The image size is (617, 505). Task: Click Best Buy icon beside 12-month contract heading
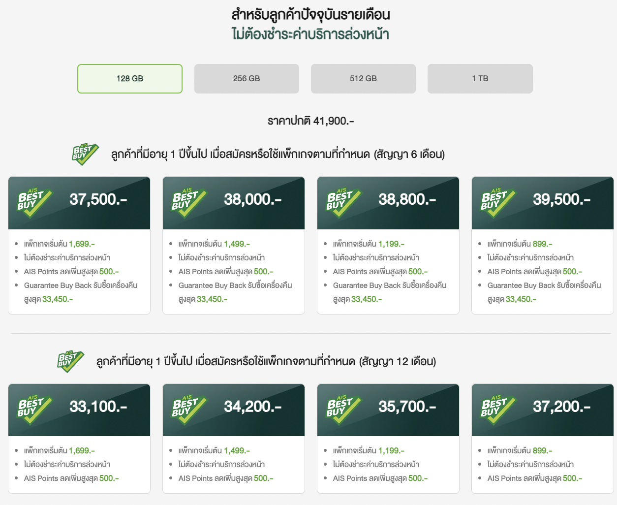(x=70, y=361)
